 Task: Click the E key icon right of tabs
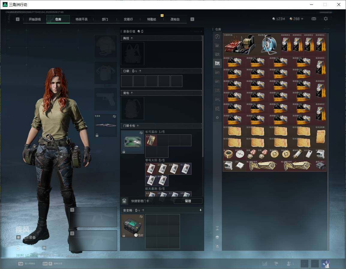(192, 19)
